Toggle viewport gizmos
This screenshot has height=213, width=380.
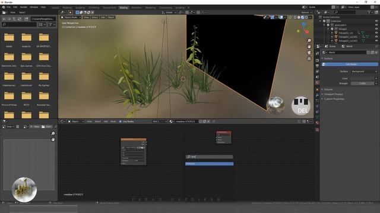[273, 17]
